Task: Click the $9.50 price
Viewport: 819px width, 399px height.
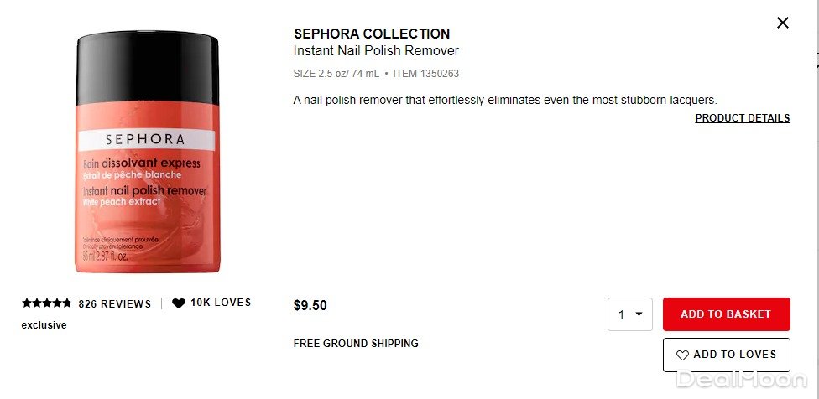Action: 310,306
